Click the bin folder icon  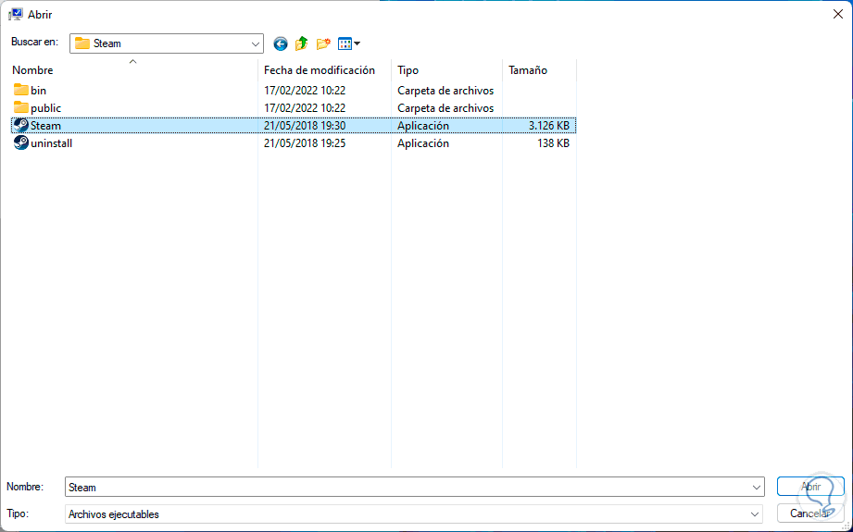[x=21, y=90]
